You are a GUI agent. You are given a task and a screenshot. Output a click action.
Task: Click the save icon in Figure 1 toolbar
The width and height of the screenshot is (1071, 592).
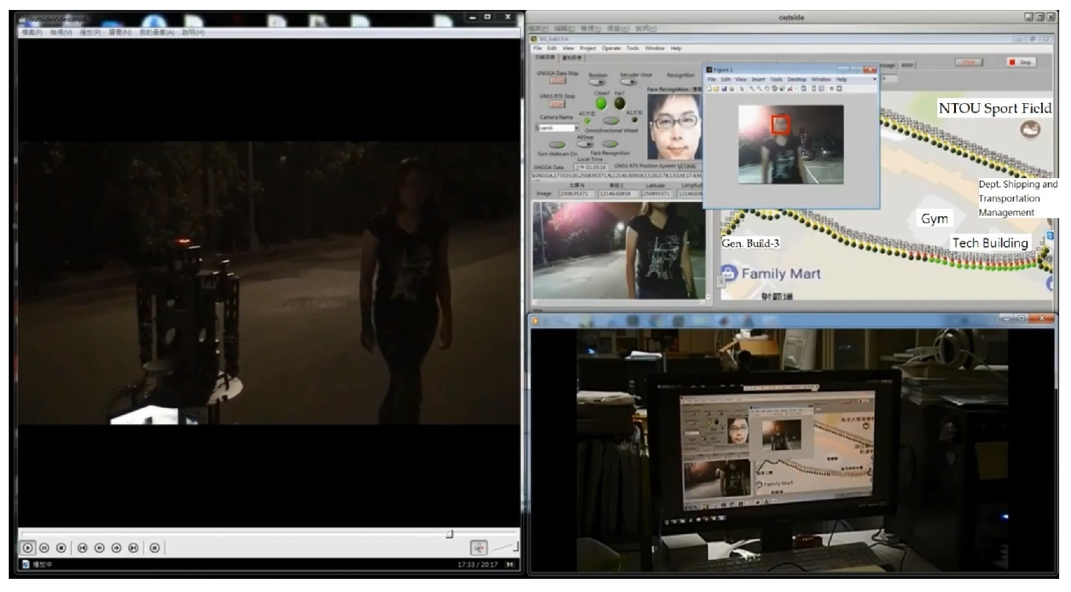pos(724,89)
